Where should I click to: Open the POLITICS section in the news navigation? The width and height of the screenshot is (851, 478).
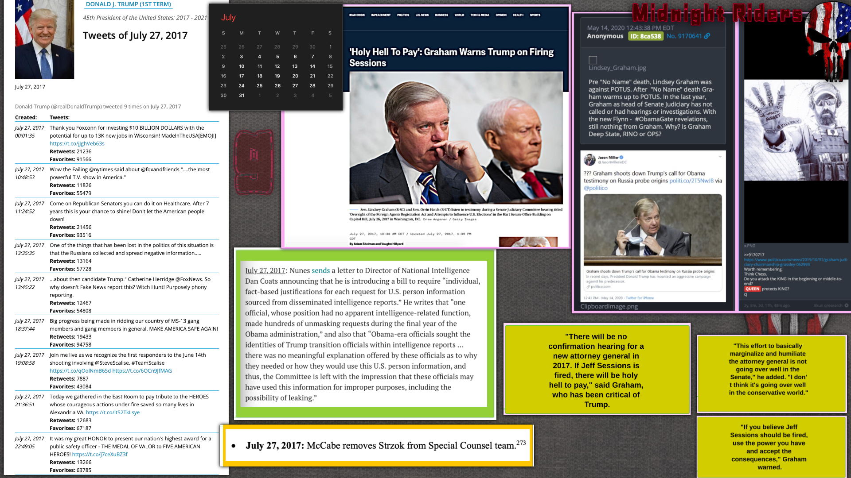pos(403,15)
